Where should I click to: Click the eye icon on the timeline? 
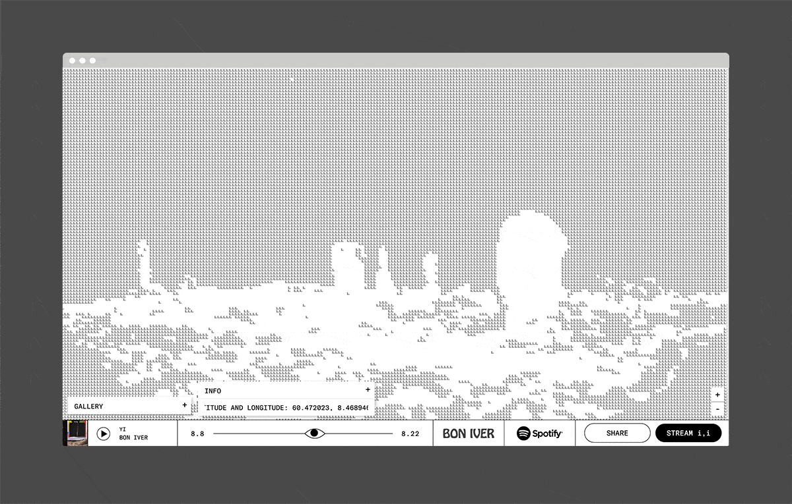tap(315, 433)
